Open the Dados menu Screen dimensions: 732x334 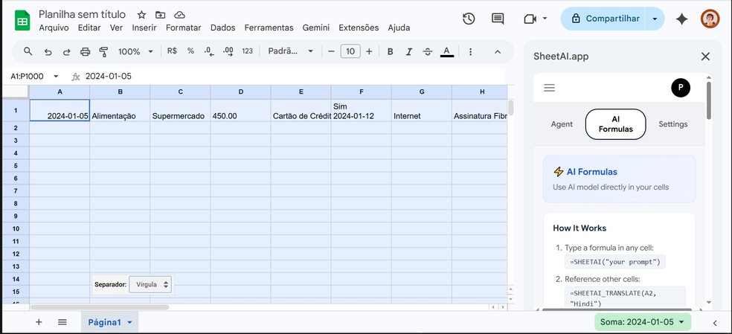222,28
